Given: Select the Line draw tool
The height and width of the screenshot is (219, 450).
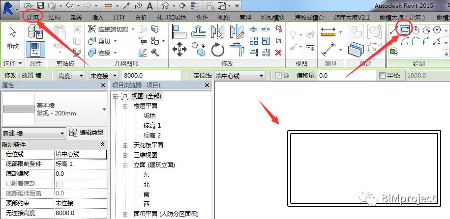Looking at the screenshot, I should [x=393, y=29].
